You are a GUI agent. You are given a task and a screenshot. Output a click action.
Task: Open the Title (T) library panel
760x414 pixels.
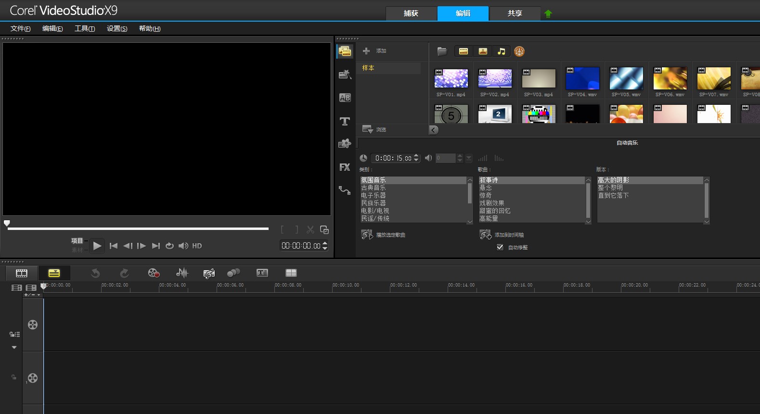click(345, 121)
